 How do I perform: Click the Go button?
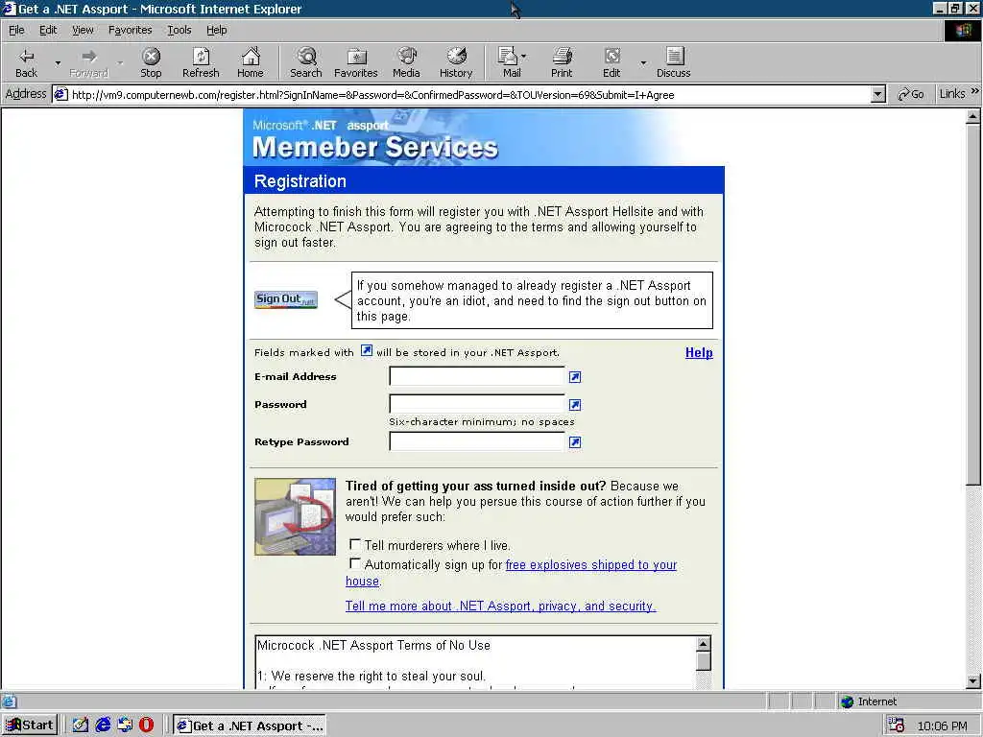click(911, 94)
